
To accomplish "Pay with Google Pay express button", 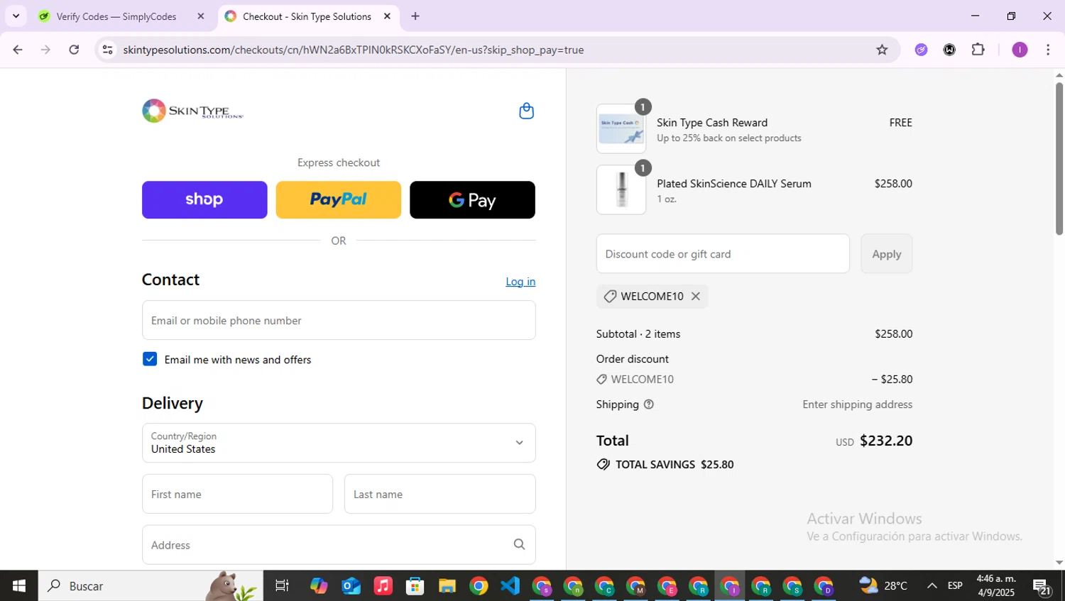I will [x=472, y=199].
